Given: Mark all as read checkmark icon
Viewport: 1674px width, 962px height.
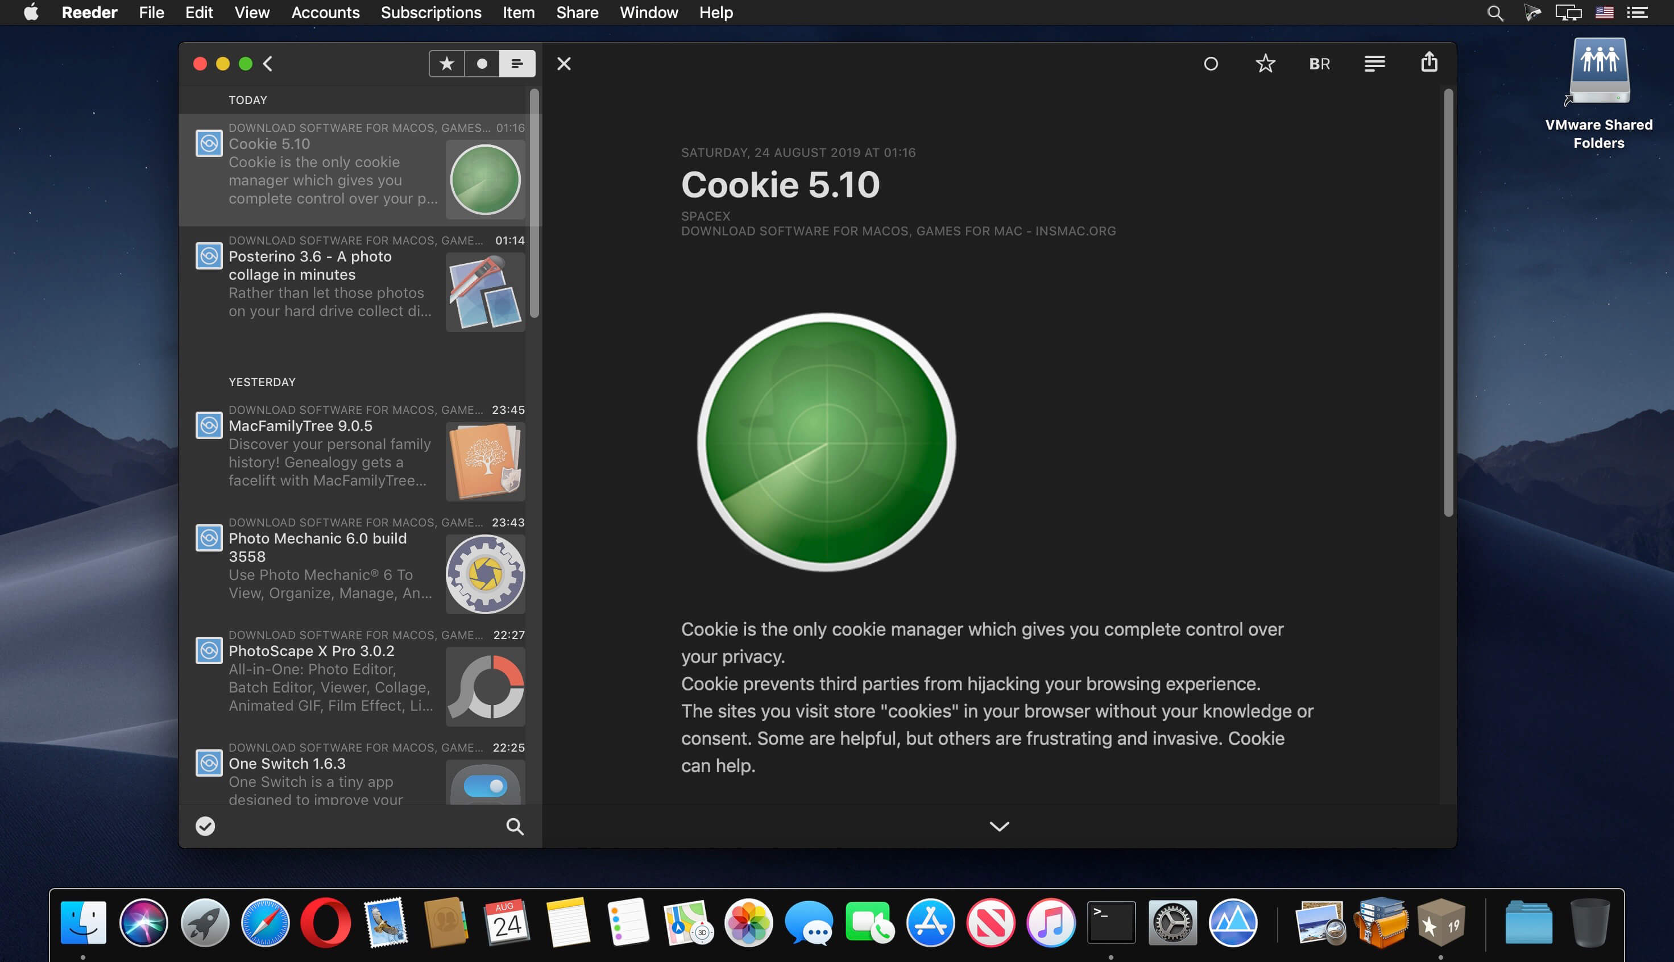Looking at the screenshot, I should (205, 826).
